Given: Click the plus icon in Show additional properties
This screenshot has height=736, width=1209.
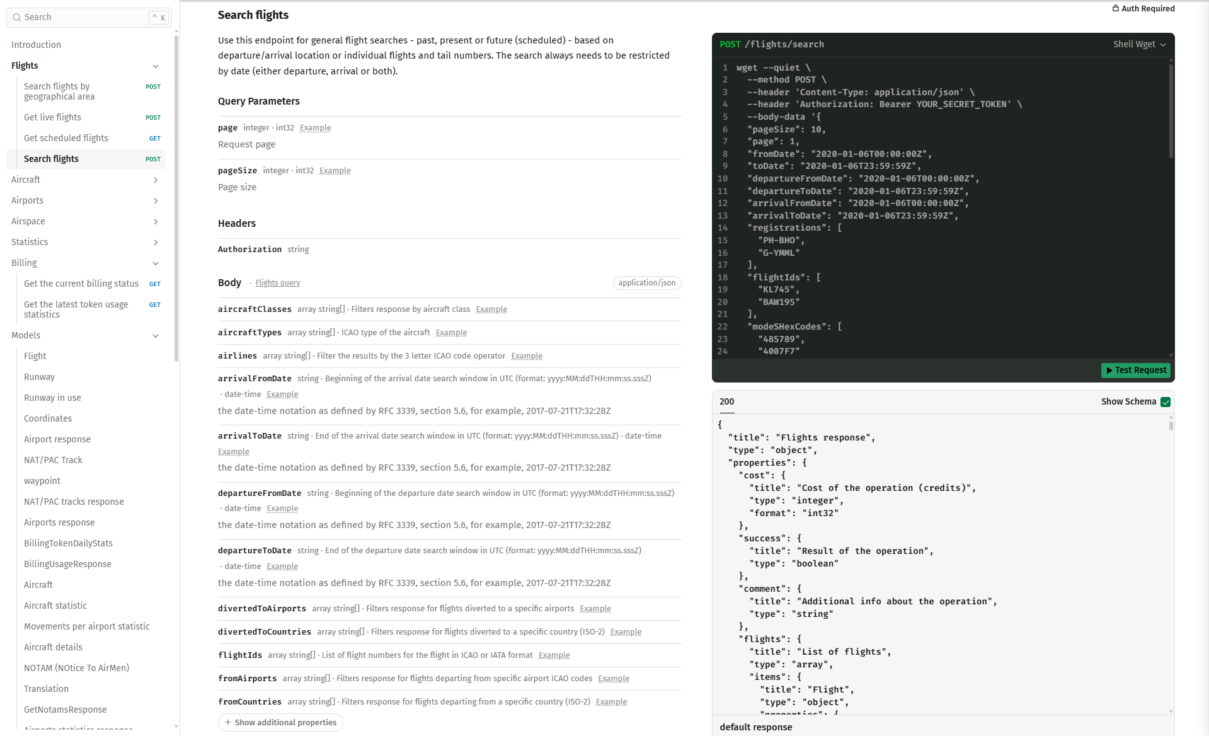Looking at the screenshot, I should (x=228, y=722).
